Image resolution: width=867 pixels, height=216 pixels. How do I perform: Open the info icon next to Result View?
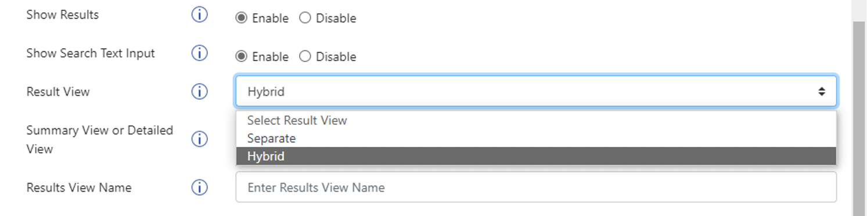199,92
